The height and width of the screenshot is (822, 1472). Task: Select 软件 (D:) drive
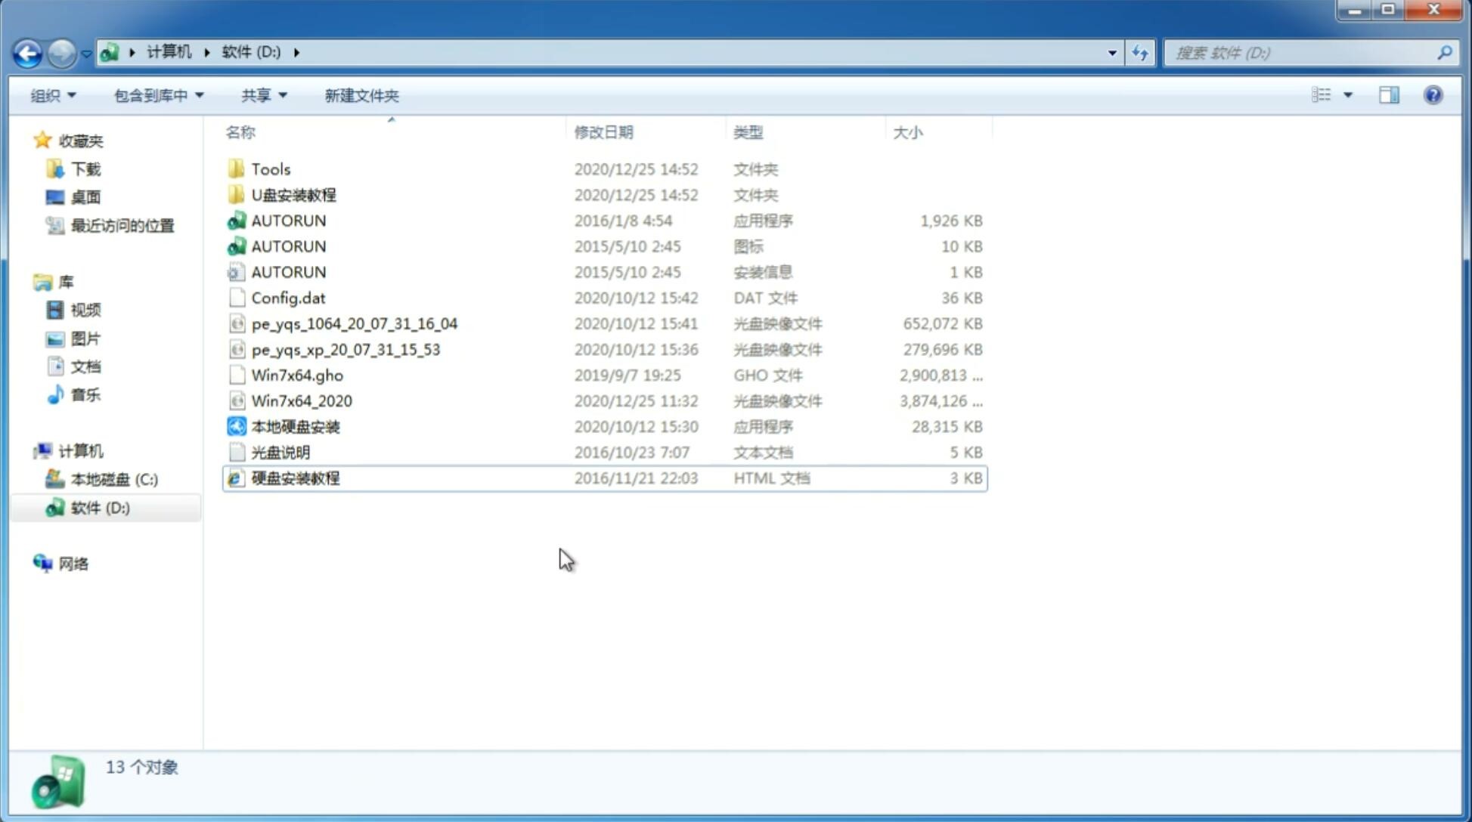pyautogui.click(x=98, y=508)
